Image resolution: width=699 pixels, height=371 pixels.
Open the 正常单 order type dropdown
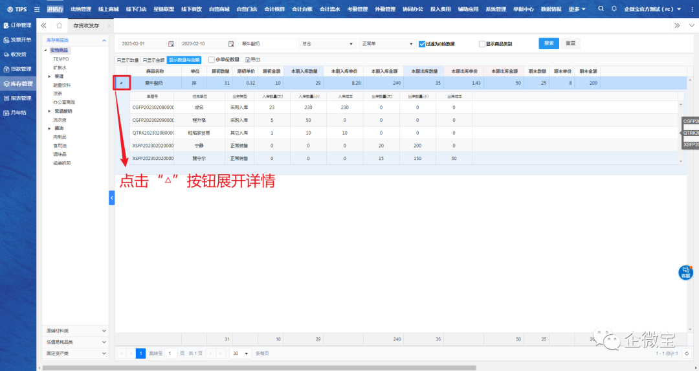pos(386,44)
